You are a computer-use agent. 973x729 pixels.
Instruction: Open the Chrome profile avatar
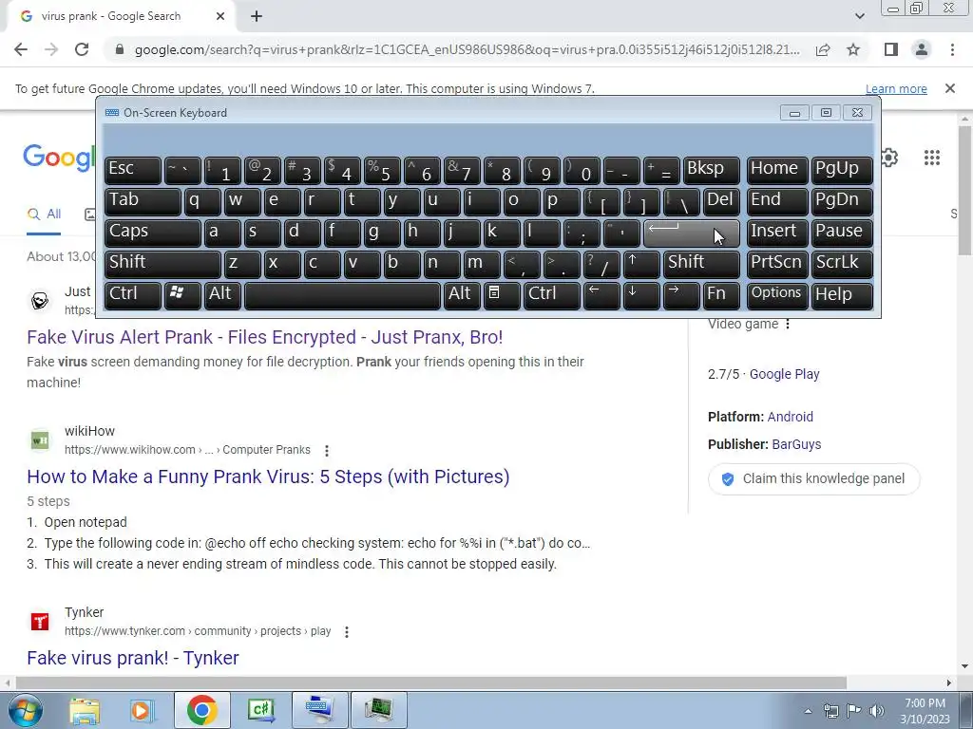click(922, 49)
